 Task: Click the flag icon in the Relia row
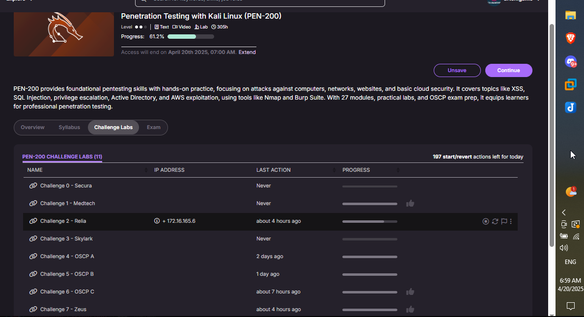click(x=504, y=221)
